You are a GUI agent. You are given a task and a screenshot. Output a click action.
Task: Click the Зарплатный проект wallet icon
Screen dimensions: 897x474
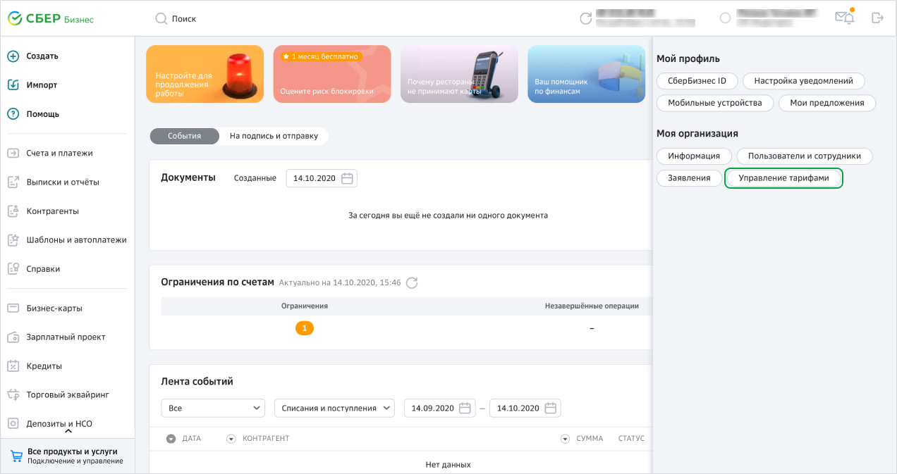click(13, 337)
